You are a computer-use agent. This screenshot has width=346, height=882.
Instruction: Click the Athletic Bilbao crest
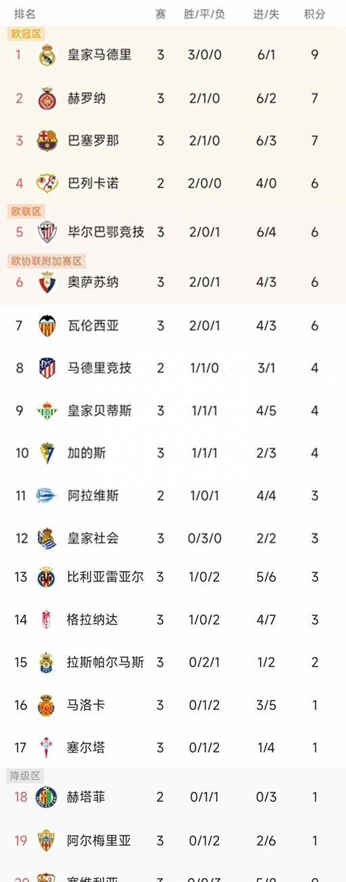point(47,232)
